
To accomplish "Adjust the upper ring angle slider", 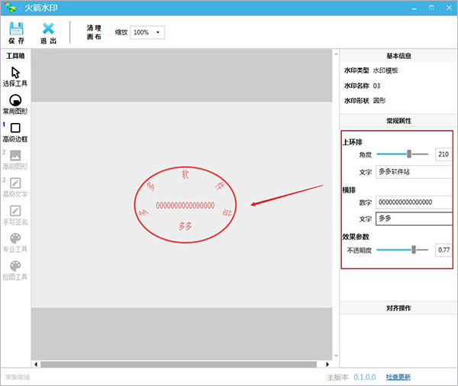I will (x=409, y=154).
